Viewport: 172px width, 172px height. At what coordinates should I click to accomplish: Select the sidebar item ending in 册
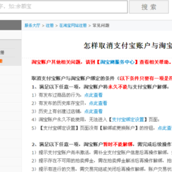coord(2,53)
